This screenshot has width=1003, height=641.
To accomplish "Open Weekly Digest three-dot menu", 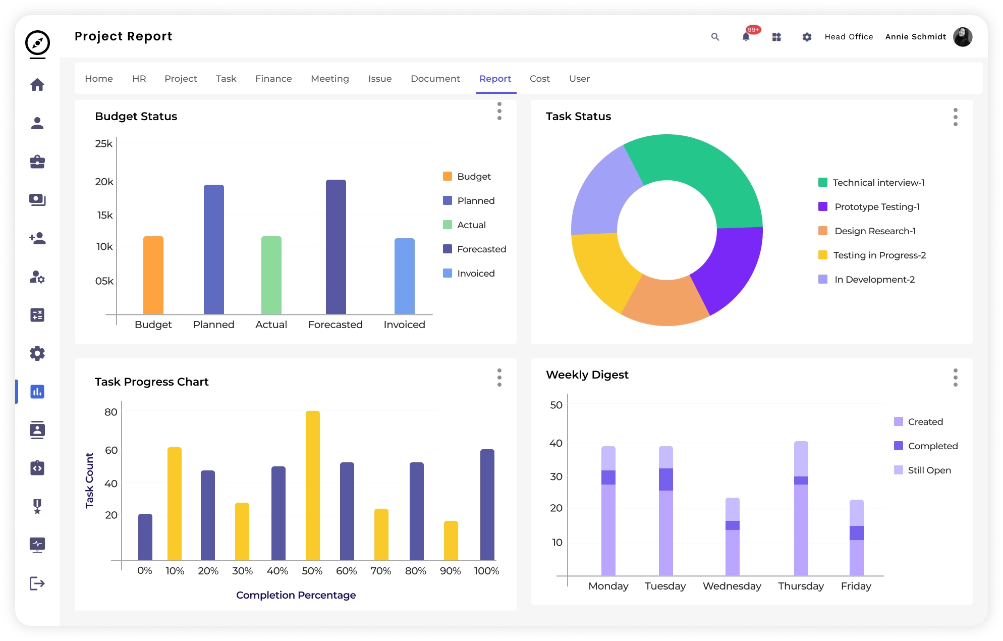I will click(955, 378).
